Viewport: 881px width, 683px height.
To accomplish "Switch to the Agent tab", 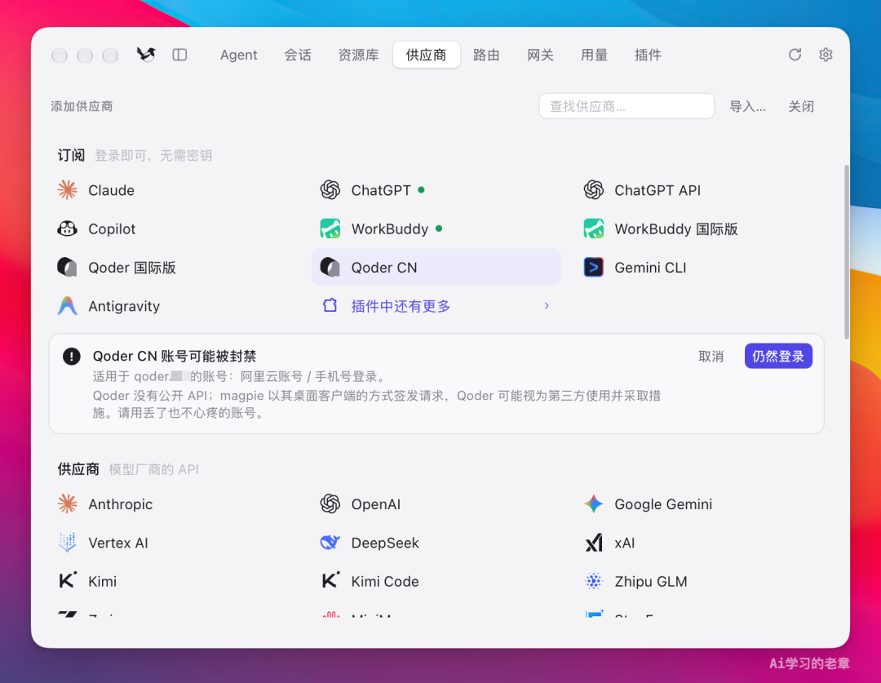I will click(238, 55).
